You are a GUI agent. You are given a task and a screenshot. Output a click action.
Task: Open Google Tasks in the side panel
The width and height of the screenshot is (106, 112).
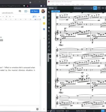click(x=44, y=29)
